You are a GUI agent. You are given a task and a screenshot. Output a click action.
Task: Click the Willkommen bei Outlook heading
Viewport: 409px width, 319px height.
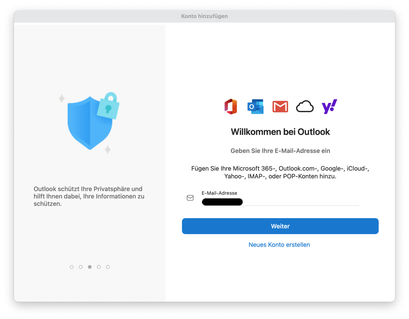(280, 132)
